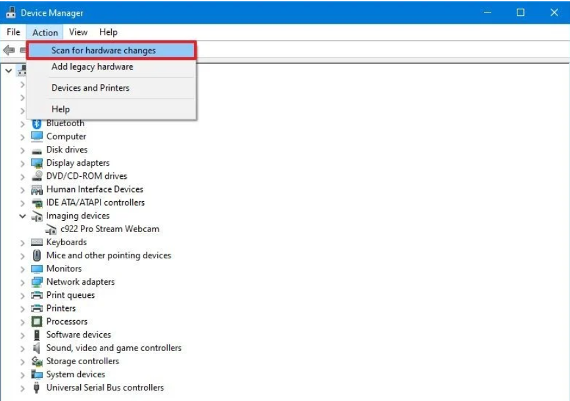Viewport: 570px width, 401px height.
Task: Open the View menu
Action: tap(78, 32)
